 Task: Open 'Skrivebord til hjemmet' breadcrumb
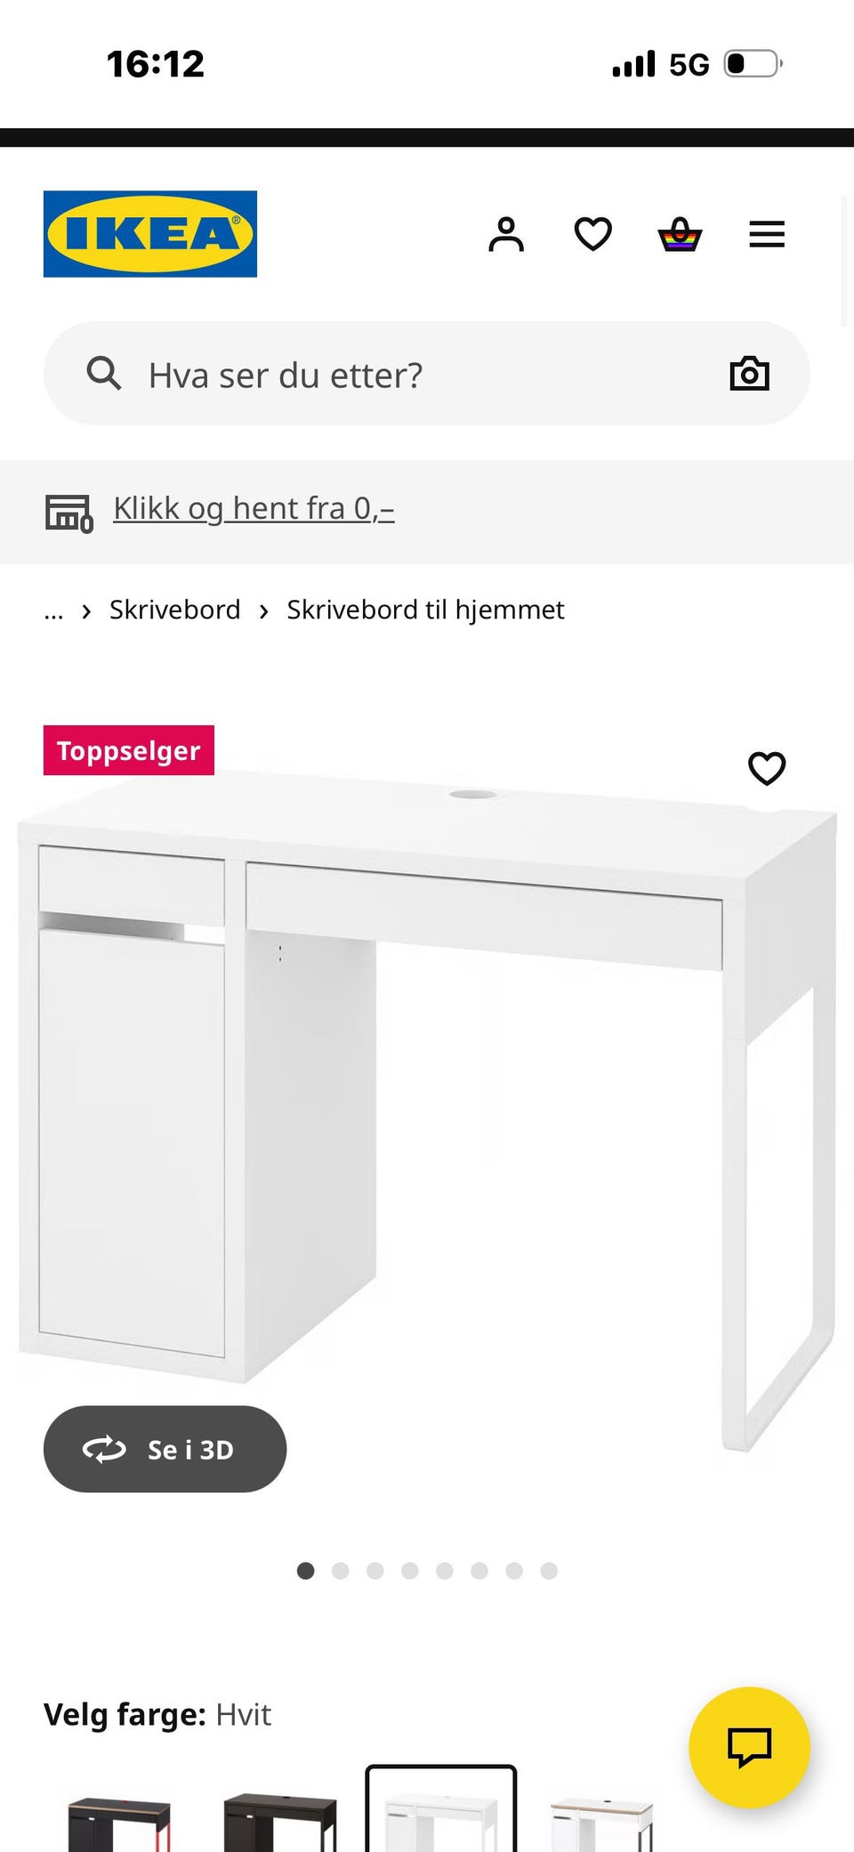[x=425, y=610]
